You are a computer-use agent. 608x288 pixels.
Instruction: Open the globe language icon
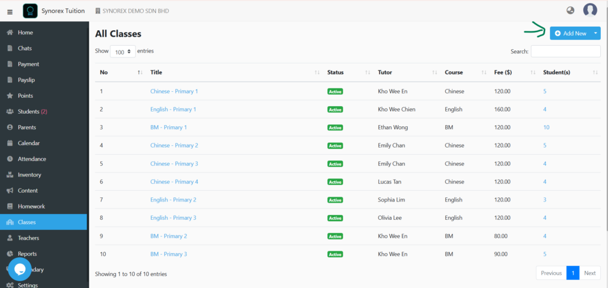pos(571,11)
